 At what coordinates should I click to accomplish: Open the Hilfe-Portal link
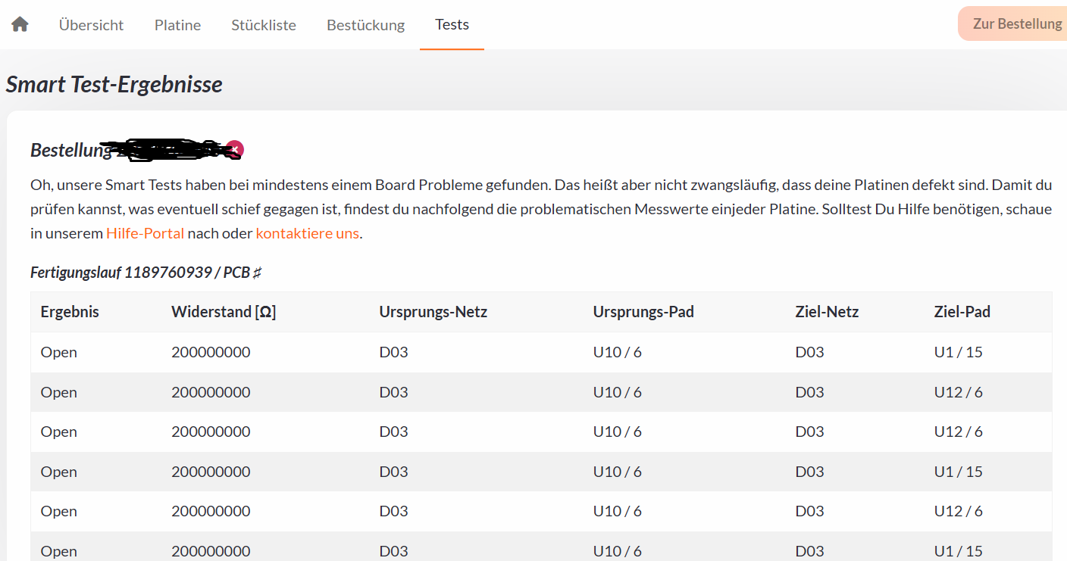tap(145, 233)
